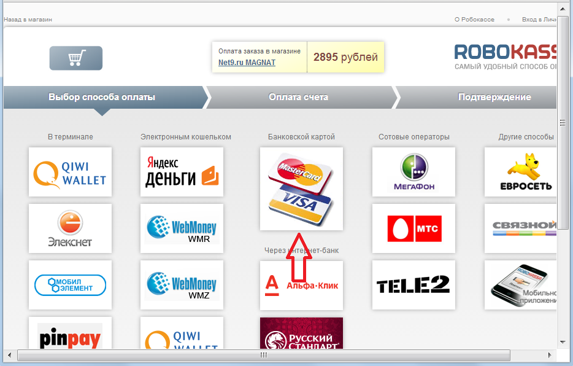Screen dimensions: 573x366
Task: Pick the Евросеть payment method
Action: pos(525,172)
